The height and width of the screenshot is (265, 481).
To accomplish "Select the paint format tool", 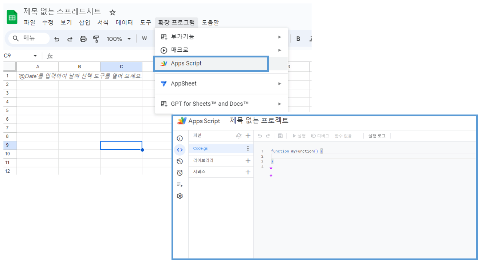I will [96, 39].
